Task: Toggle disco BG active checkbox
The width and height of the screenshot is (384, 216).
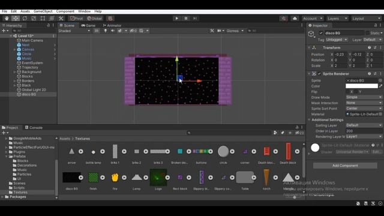Action: coord(321,33)
